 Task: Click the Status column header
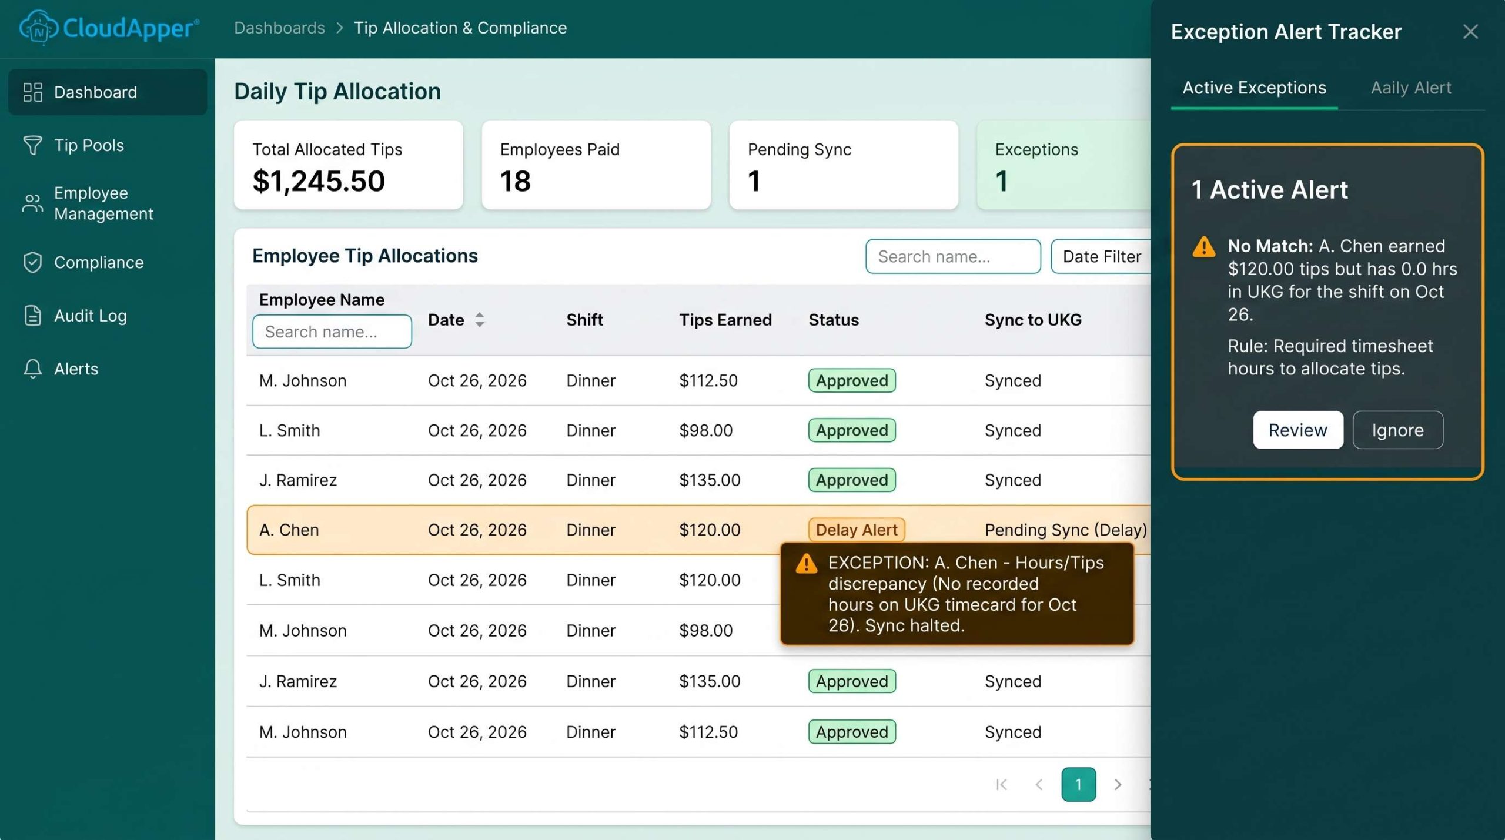tap(833, 320)
